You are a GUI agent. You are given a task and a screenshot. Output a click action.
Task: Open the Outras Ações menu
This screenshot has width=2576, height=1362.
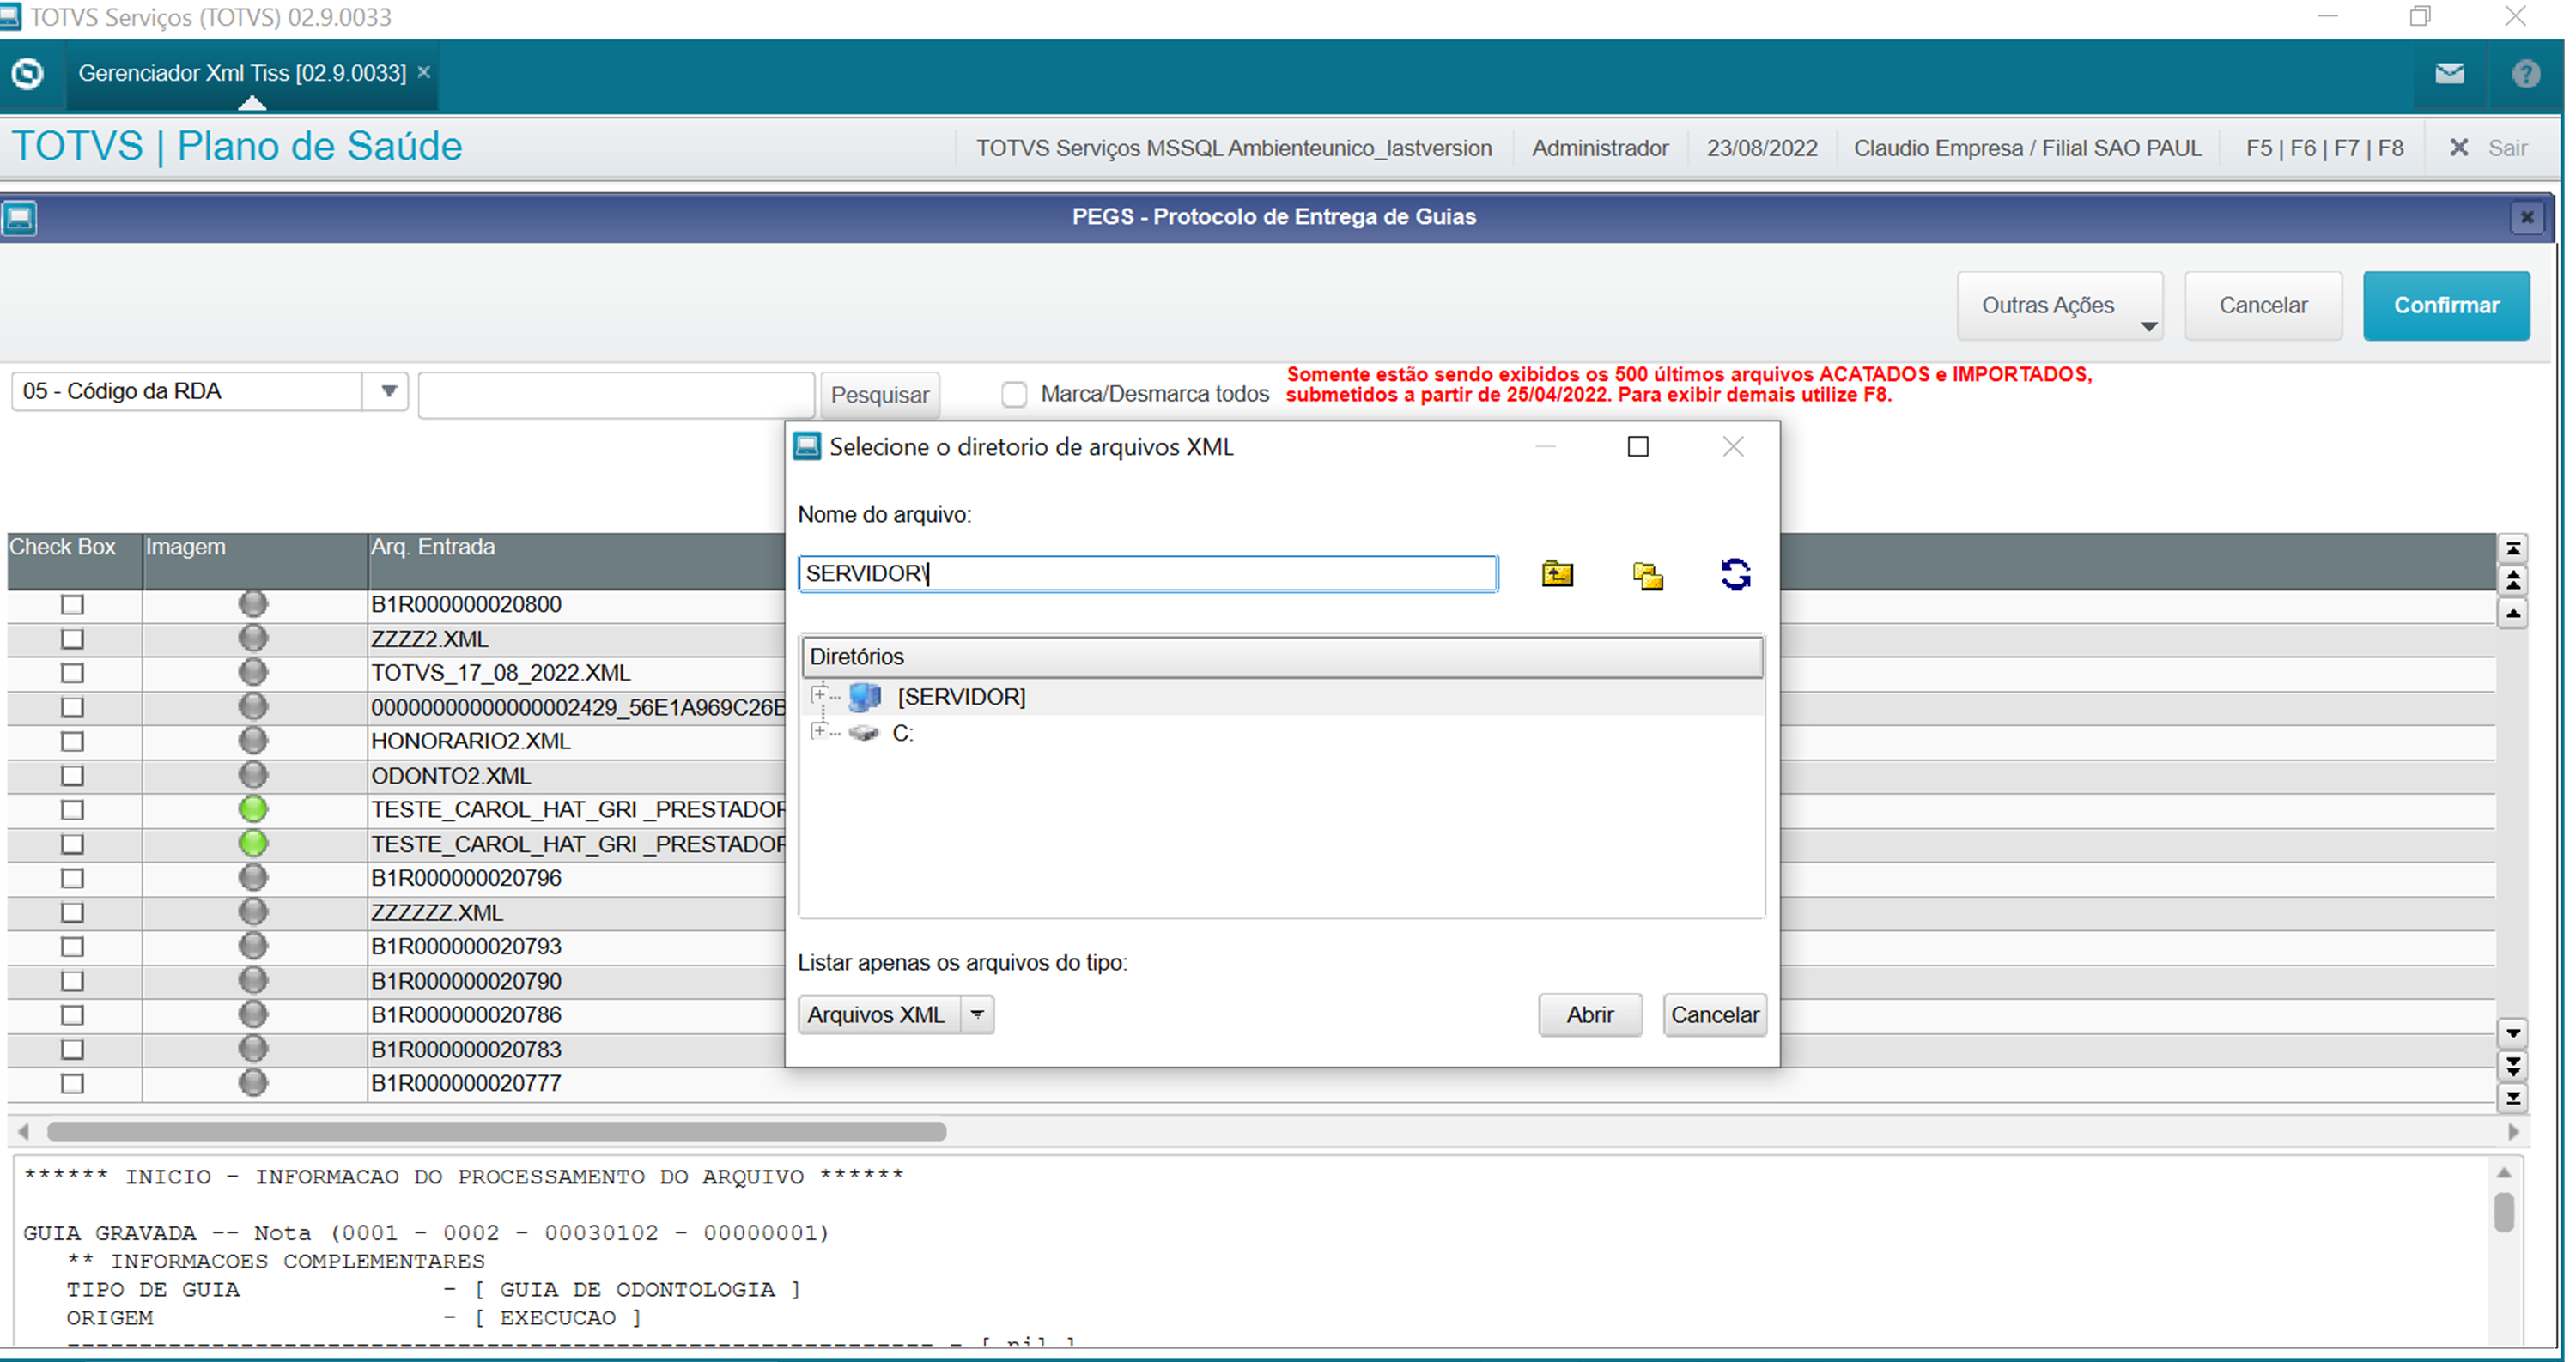pos(2060,306)
